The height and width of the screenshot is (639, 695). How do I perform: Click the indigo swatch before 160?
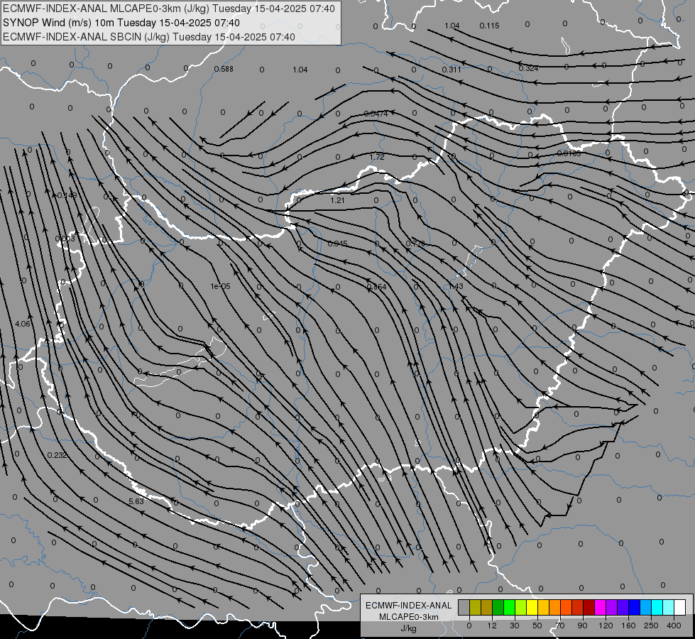tap(623, 607)
